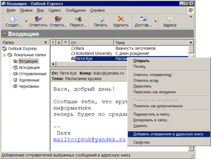Click the Петя Кук envelope icon
The width and height of the screenshot is (211, 159).
coord(73,58)
